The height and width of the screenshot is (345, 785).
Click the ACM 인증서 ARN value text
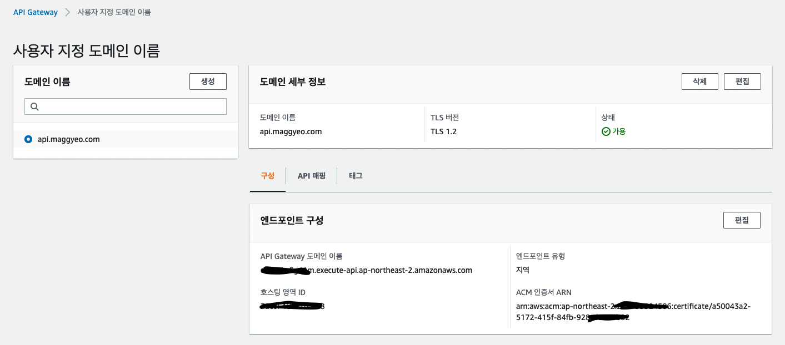tap(633, 312)
